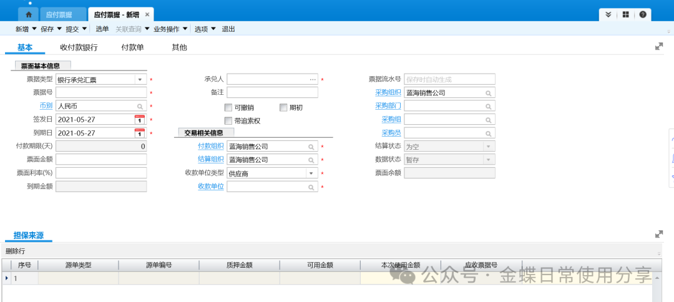
Task: Click the ellipsis button in 承兑人 field
Action: [313, 79]
